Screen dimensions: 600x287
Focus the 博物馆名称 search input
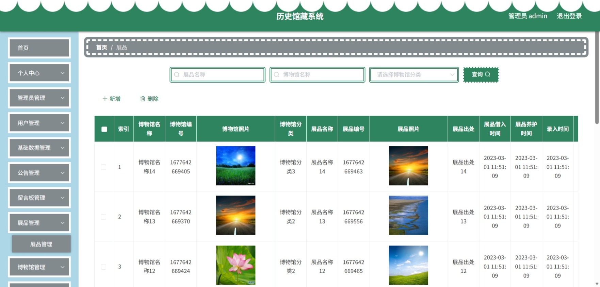(317, 74)
